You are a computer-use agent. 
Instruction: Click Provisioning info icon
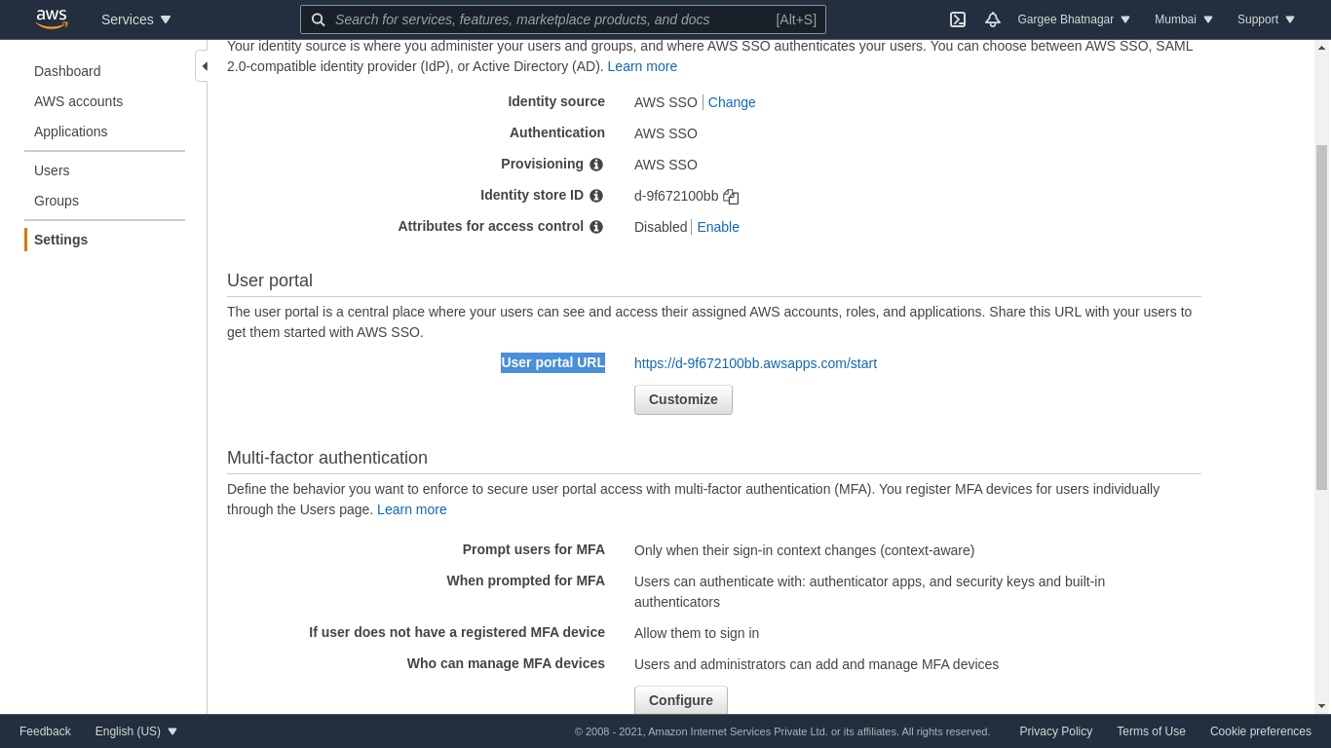coord(596,165)
